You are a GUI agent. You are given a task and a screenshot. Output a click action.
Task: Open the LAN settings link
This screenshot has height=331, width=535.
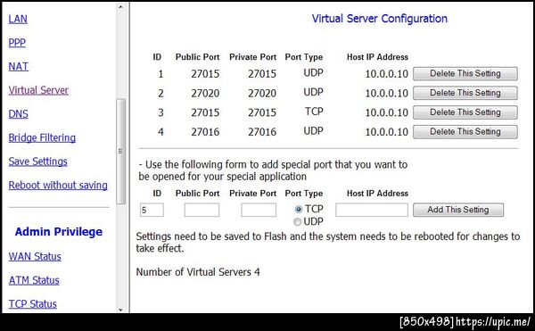pyautogui.click(x=18, y=19)
